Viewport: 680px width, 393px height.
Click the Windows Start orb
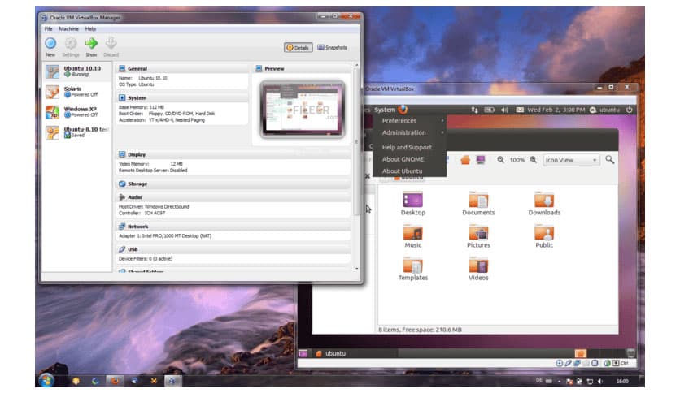click(x=46, y=381)
